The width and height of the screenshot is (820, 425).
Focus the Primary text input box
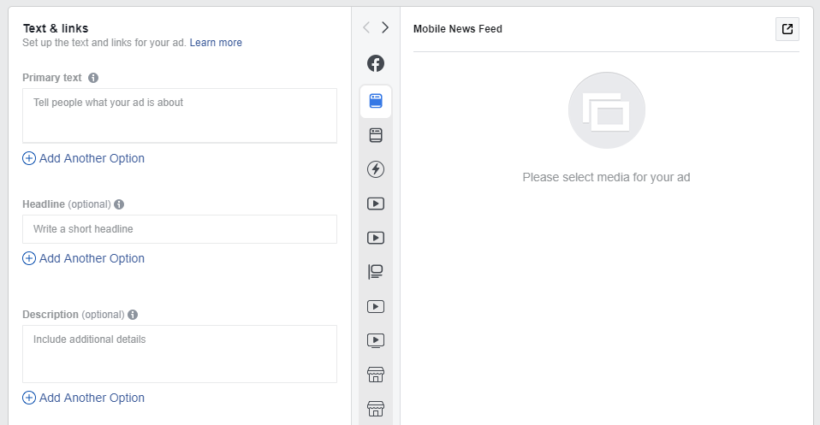point(180,115)
